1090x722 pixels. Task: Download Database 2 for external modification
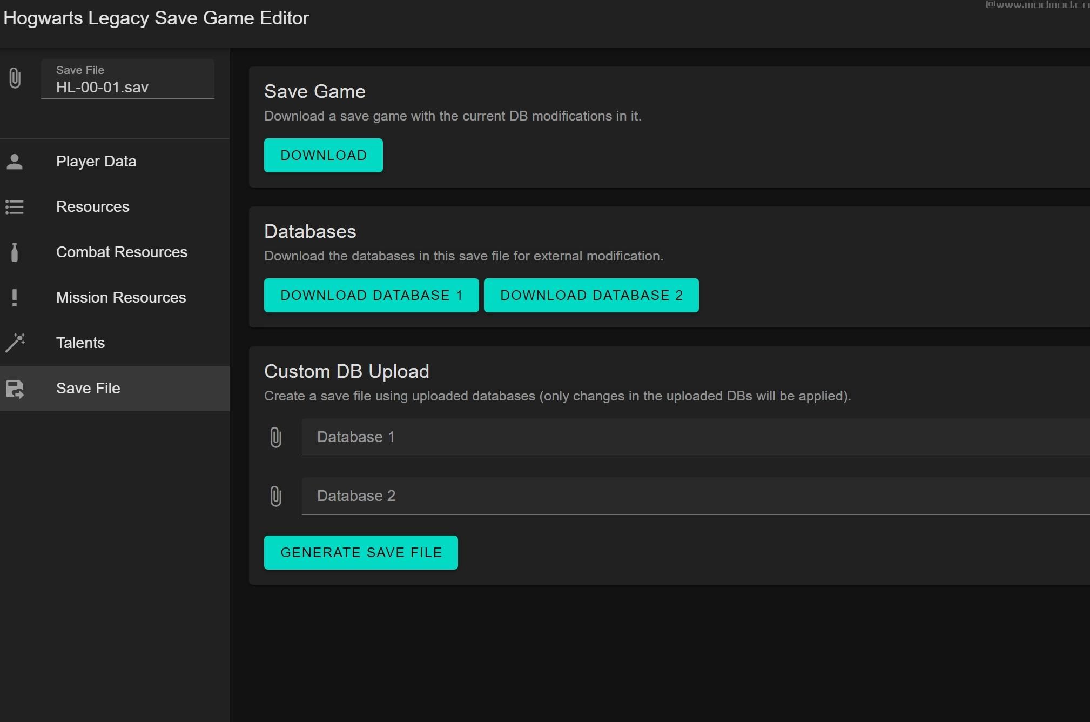coord(591,295)
